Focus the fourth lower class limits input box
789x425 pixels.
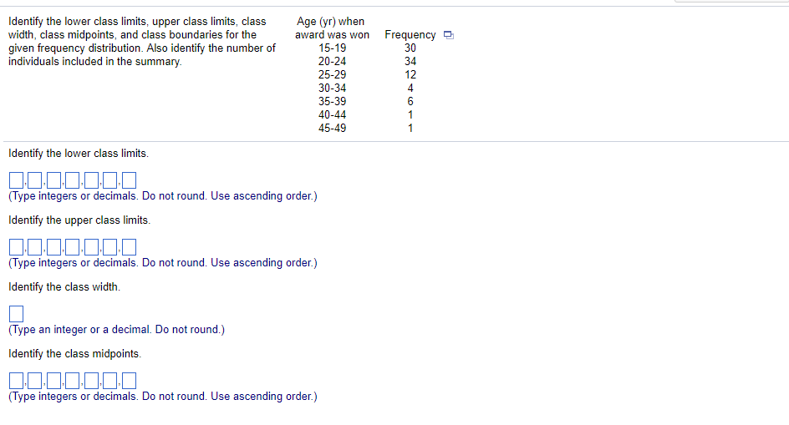(x=73, y=180)
